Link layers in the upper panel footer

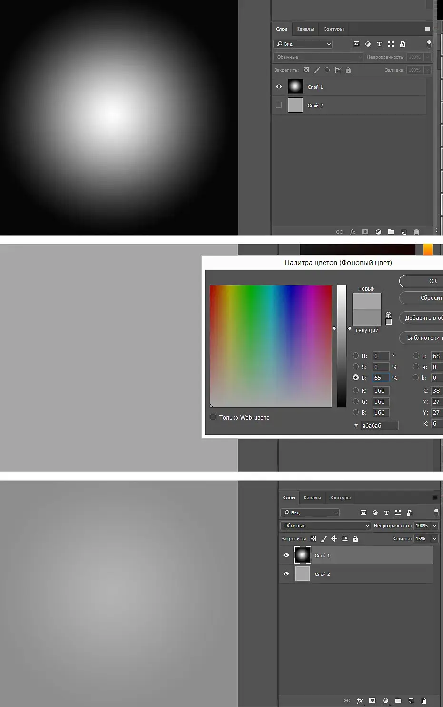340,232
